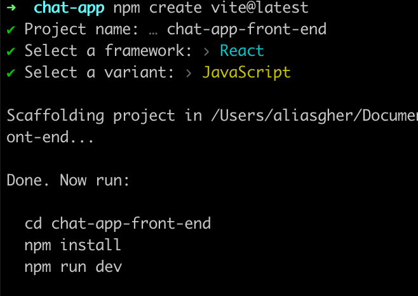Click the 'npm install' command line
The height and width of the screenshot is (296, 418).
(x=73, y=245)
